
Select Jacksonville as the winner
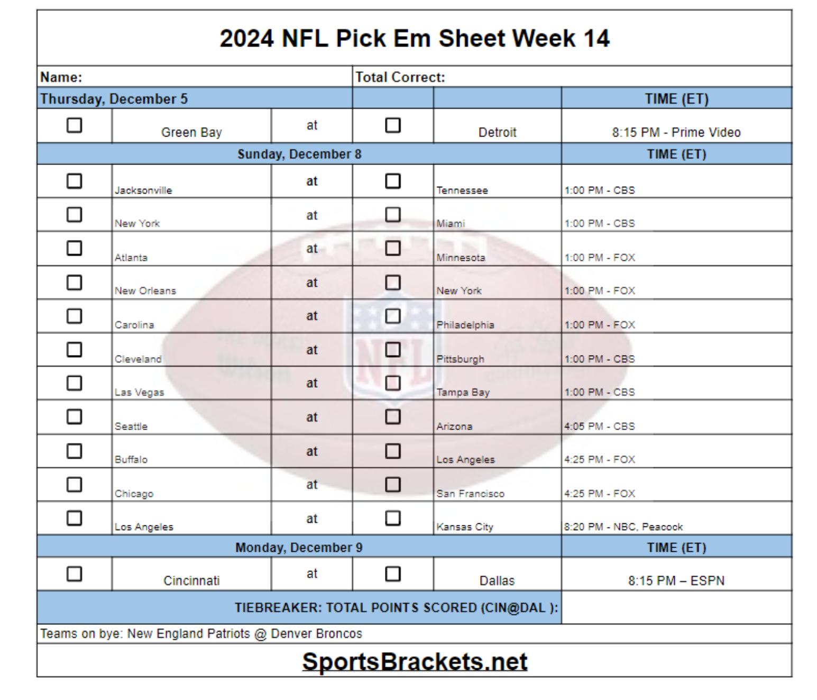pyautogui.click(x=75, y=181)
